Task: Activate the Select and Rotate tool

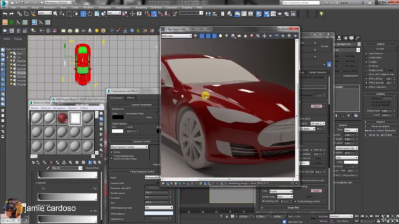Action: (90, 14)
